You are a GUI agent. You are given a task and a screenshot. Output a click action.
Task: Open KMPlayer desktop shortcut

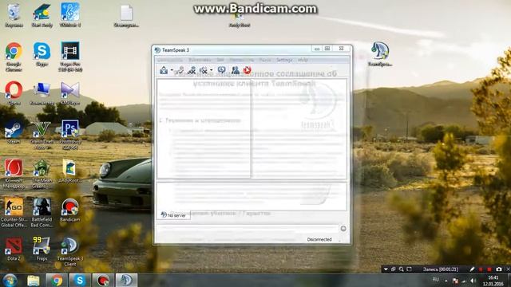pyautogui.click(x=70, y=93)
